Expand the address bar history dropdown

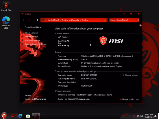pyautogui.click(x=101, y=20)
